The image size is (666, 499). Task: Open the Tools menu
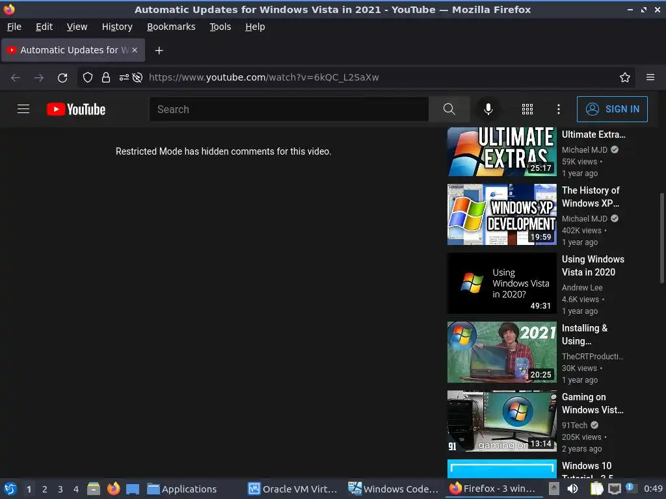coord(220,27)
